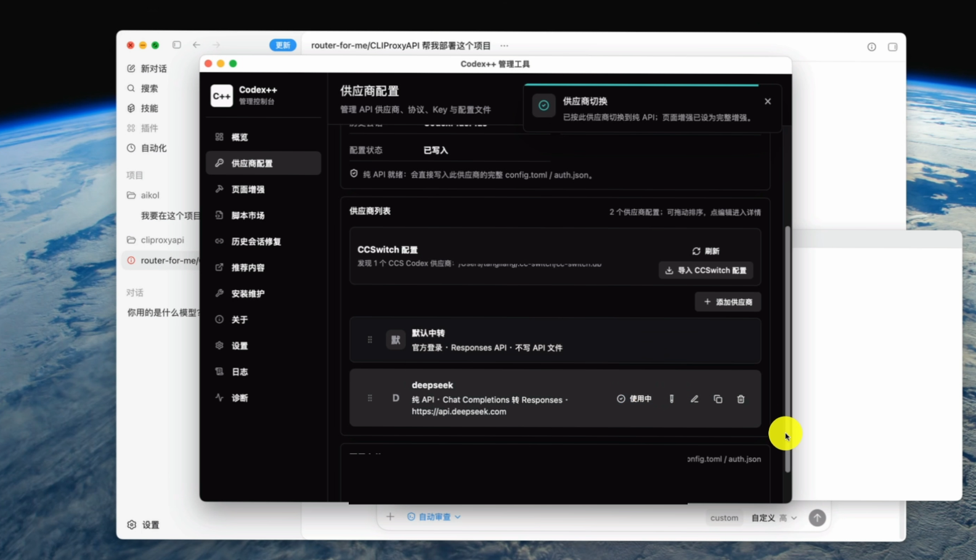The height and width of the screenshot is (560, 976).
Task: Edit the deepseek provider
Action: point(694,399)
